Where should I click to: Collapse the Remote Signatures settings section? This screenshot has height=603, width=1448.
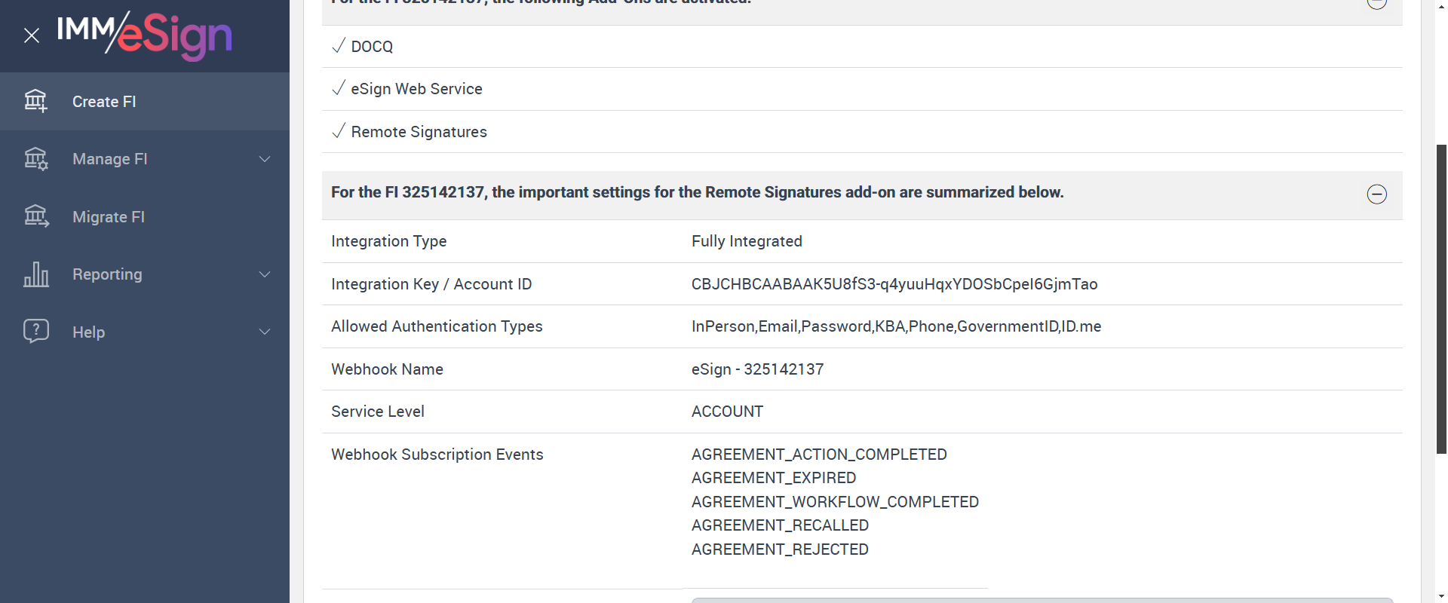pyautogui.click(x=1376, y=194)
